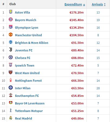Click the Inter Milan crest icon
This screenshot has width=110, height=122.
[11, 88]
